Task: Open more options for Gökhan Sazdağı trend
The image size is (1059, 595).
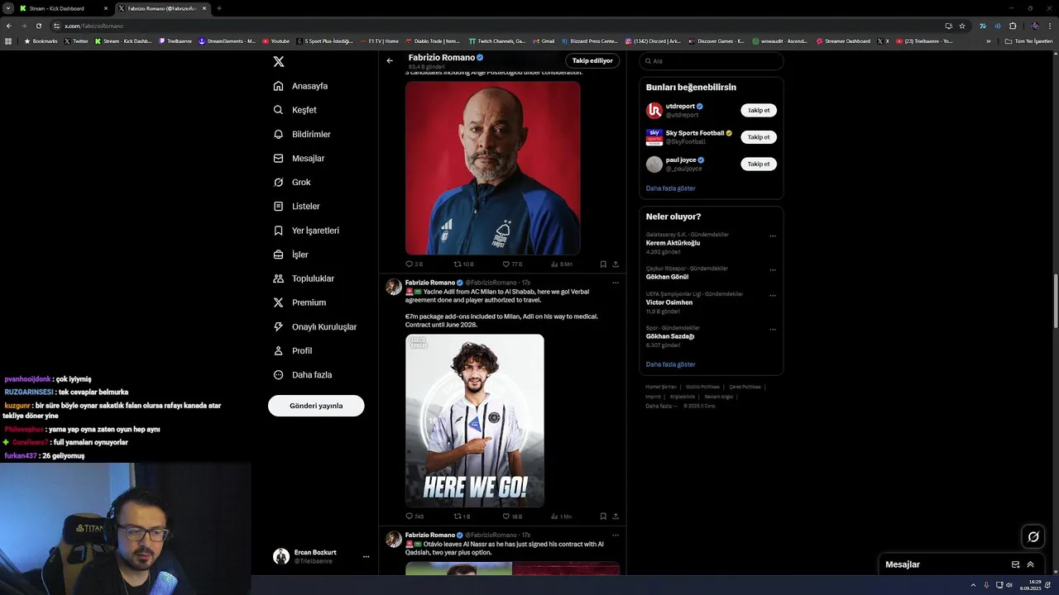Action: (773, 329)
